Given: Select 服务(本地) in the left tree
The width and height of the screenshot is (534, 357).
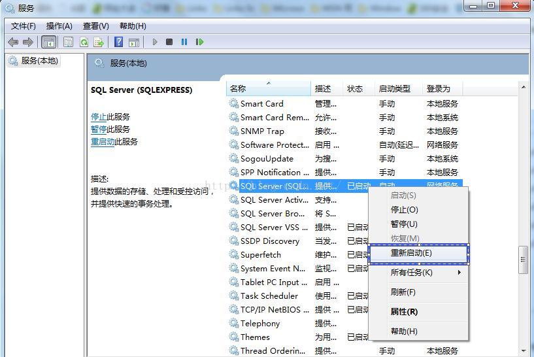Looking at the screenshot, I should point(34,61).
